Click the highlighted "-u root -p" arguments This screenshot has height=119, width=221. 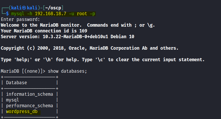click(83, 14)
